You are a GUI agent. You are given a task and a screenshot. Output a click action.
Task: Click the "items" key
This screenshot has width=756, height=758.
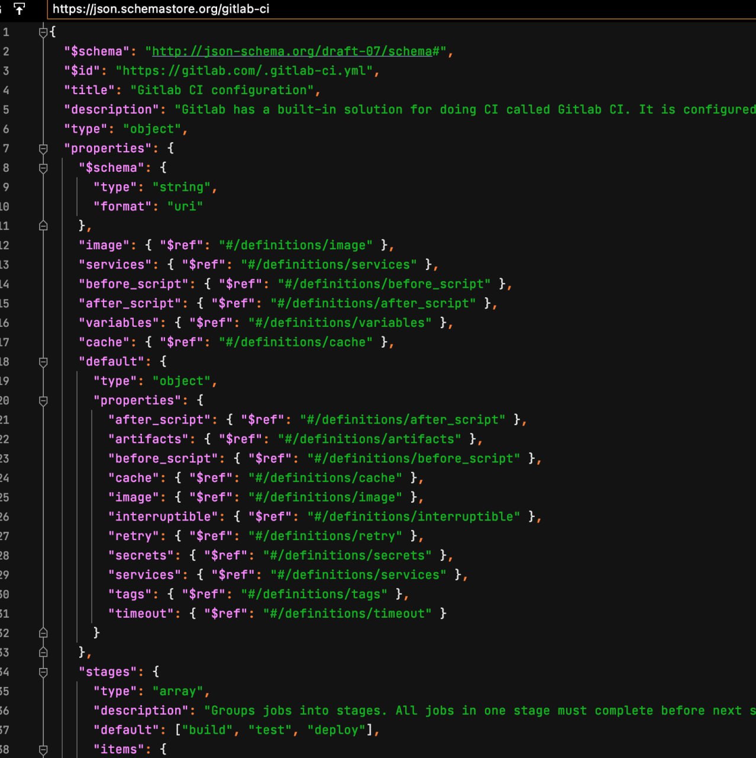pyautogui.click(x=119, y=749)
